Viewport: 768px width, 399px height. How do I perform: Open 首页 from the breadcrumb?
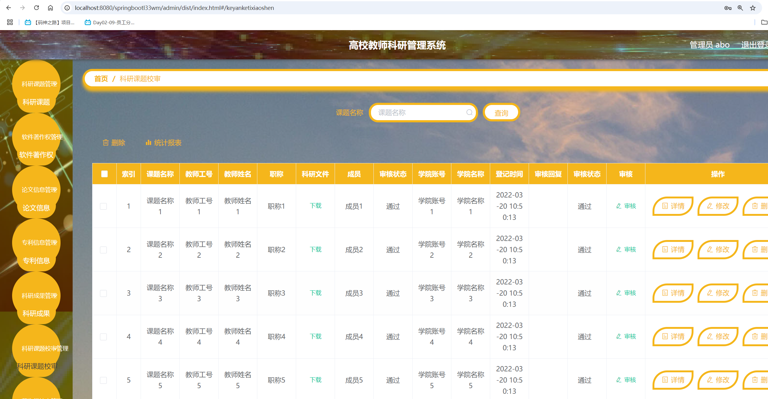pos(101,79)
